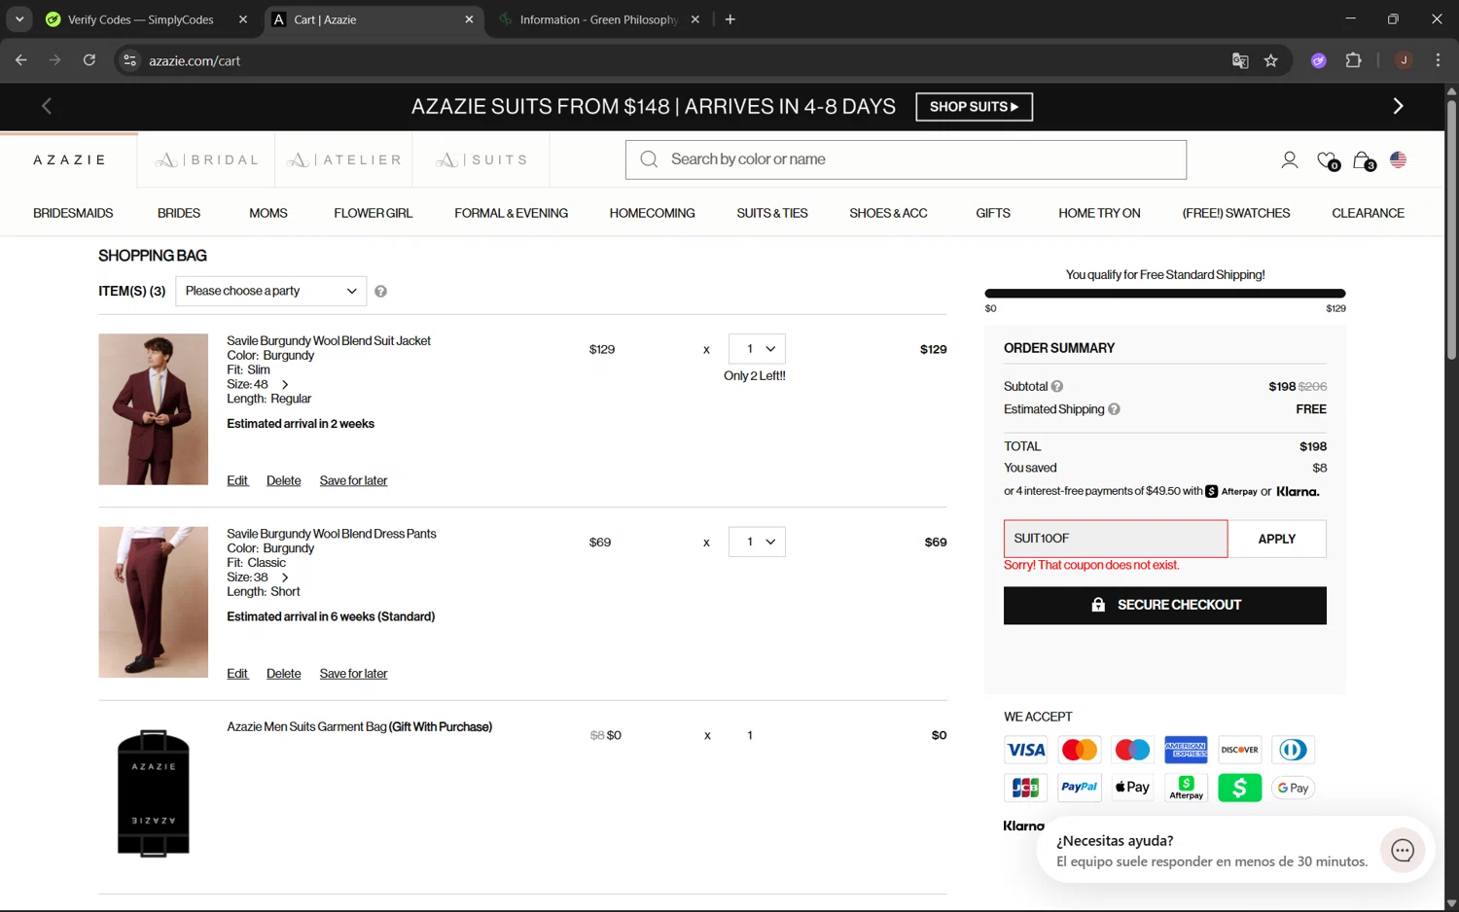Switch to the Azazie SUITS tab

[x=481, y=159]
